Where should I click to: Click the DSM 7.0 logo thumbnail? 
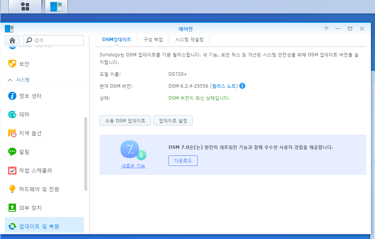[x=133, y=150]
